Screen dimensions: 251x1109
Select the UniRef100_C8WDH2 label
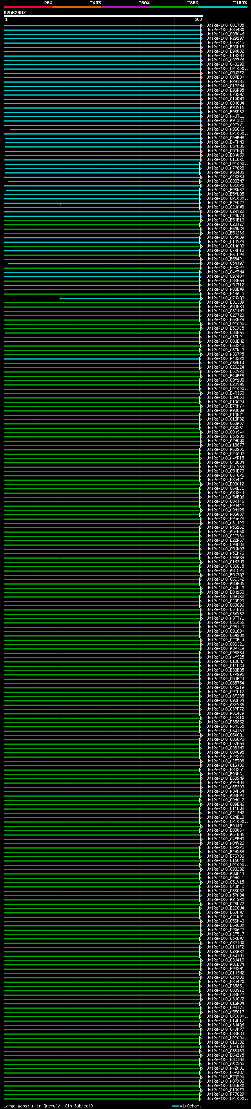coord(225,341)
